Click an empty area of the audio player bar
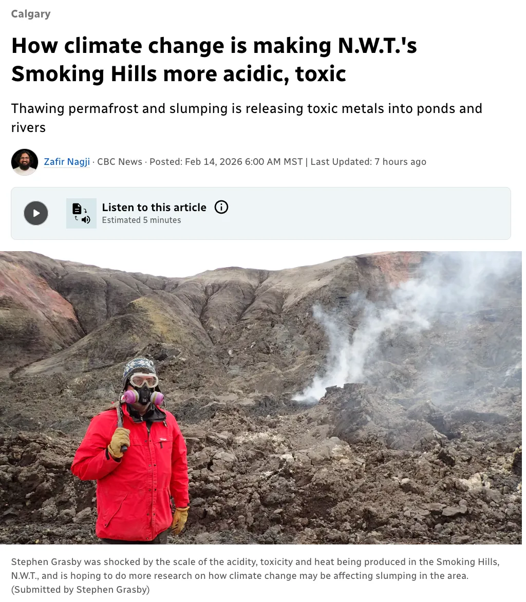526x602 pixels. click(x=365, y=214)
